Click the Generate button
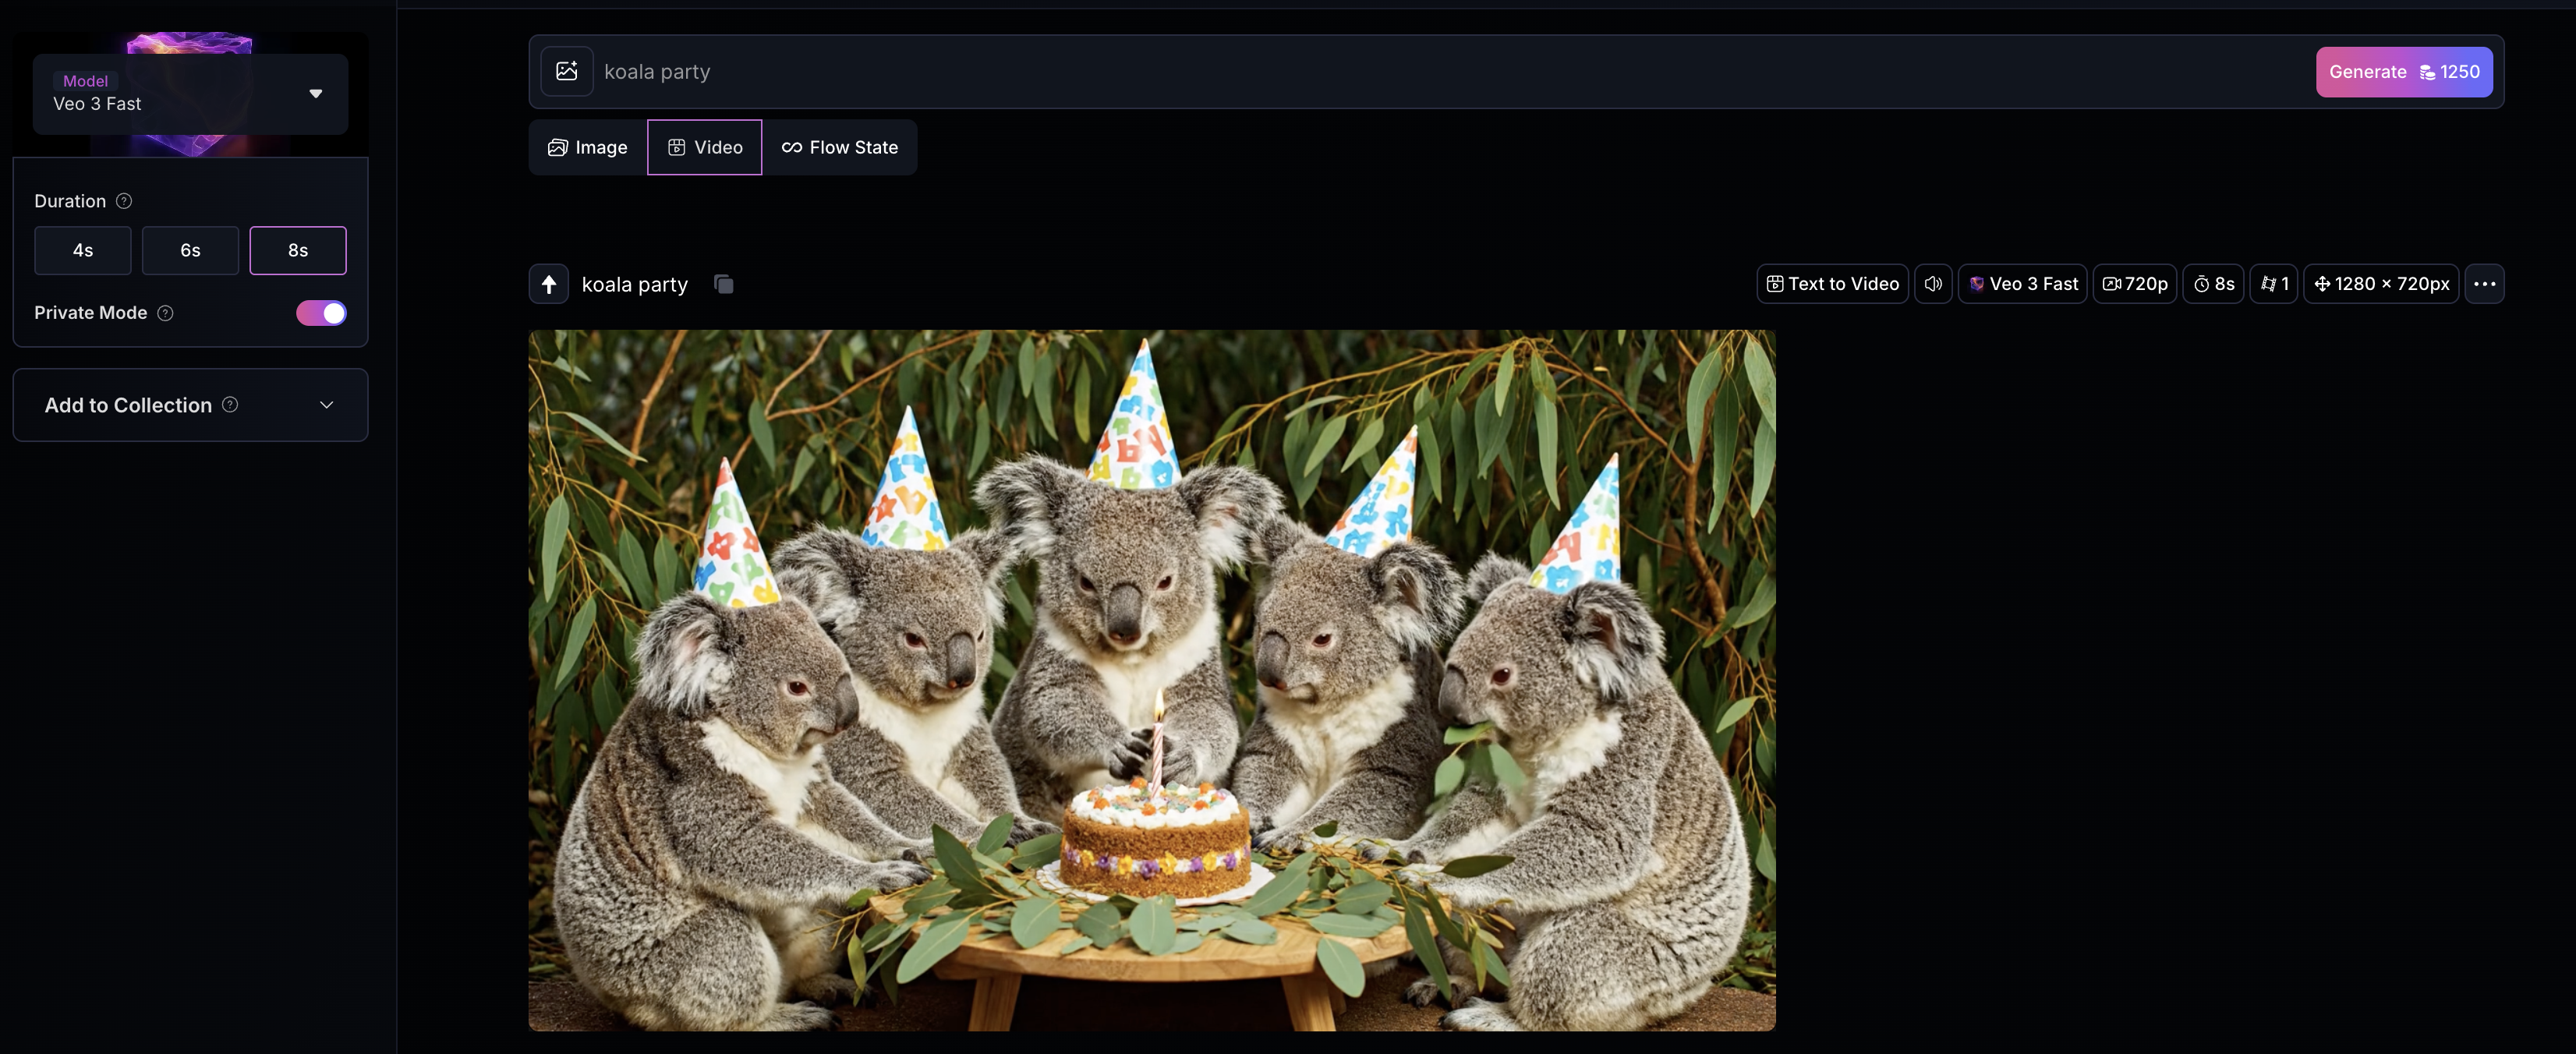The width and height of the screenshot is (2576, 1054). pos(2404,72)
